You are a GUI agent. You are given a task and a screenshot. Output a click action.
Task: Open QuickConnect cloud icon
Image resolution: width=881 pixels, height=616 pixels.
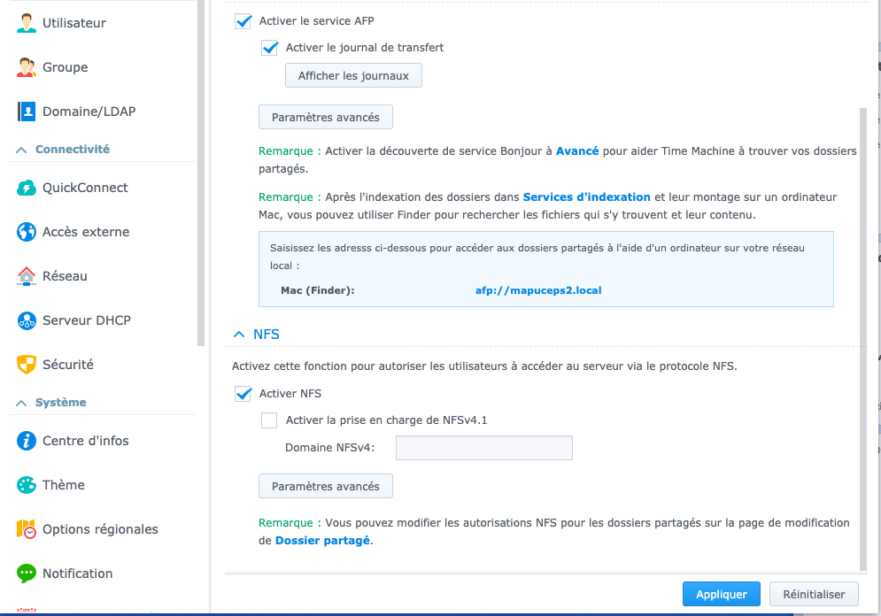pos(26,188)
